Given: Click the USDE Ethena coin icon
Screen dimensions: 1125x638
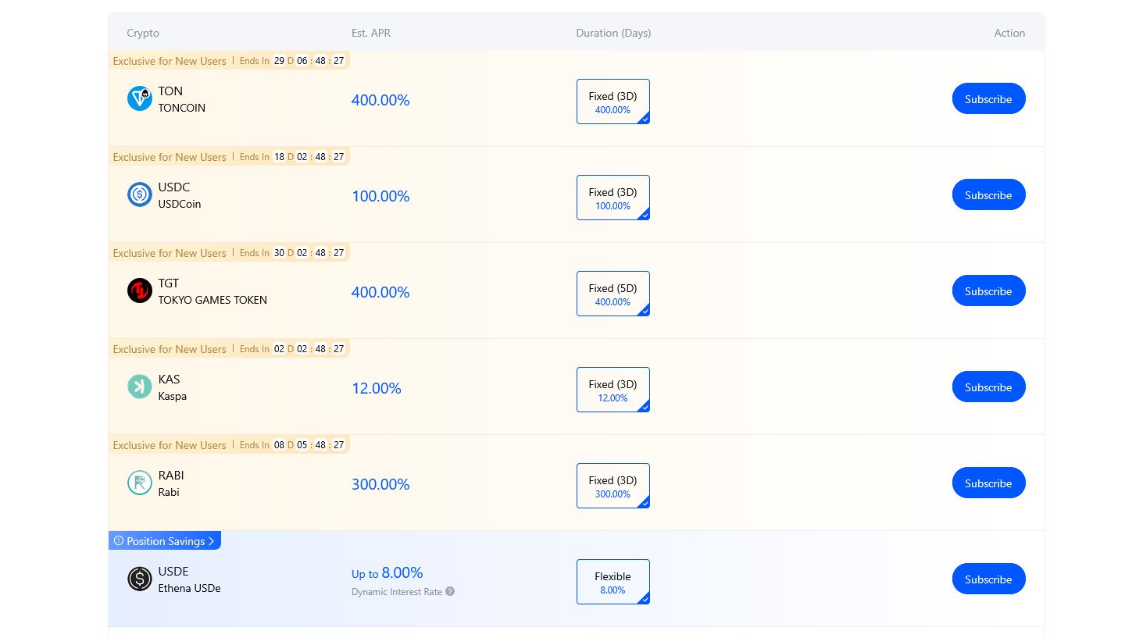Looking at the screenshot, I should pos(140,579).
